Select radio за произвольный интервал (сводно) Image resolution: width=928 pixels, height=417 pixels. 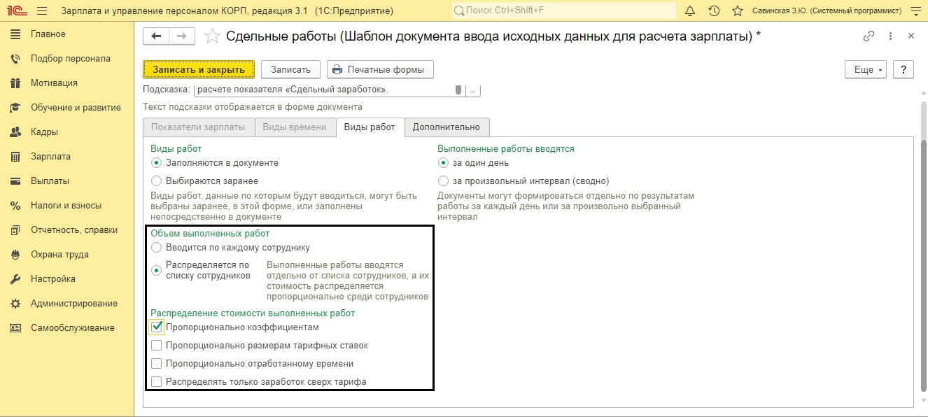coord(444,181)
